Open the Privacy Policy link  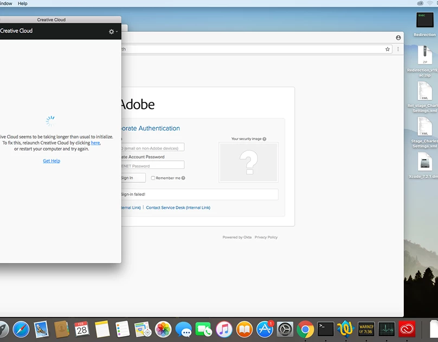click(x=266, y=237)
